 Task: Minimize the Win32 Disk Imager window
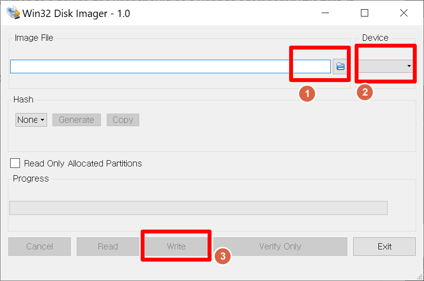[x=326, y=13]
